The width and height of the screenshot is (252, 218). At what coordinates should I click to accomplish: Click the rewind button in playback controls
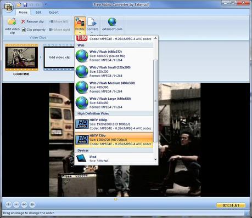(24, 204)
